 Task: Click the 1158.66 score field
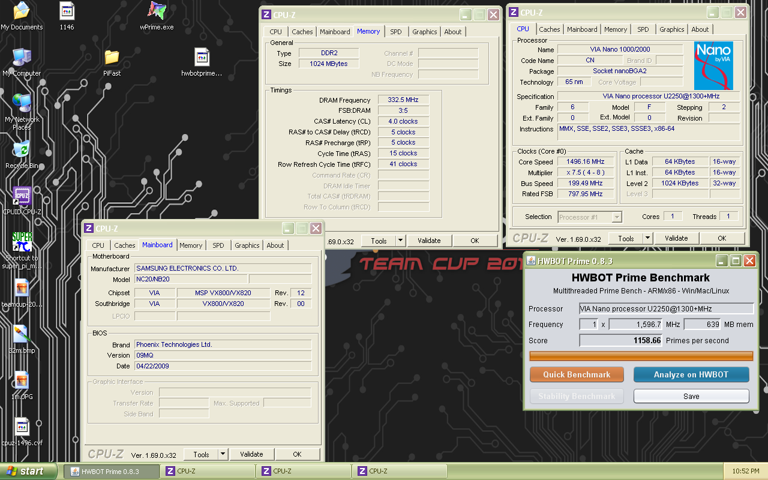pos(621,340)
